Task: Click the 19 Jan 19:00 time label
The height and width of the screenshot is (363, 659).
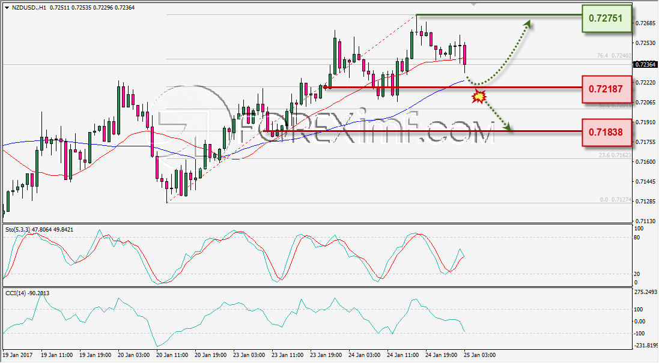Action: (x=96, y=355)
